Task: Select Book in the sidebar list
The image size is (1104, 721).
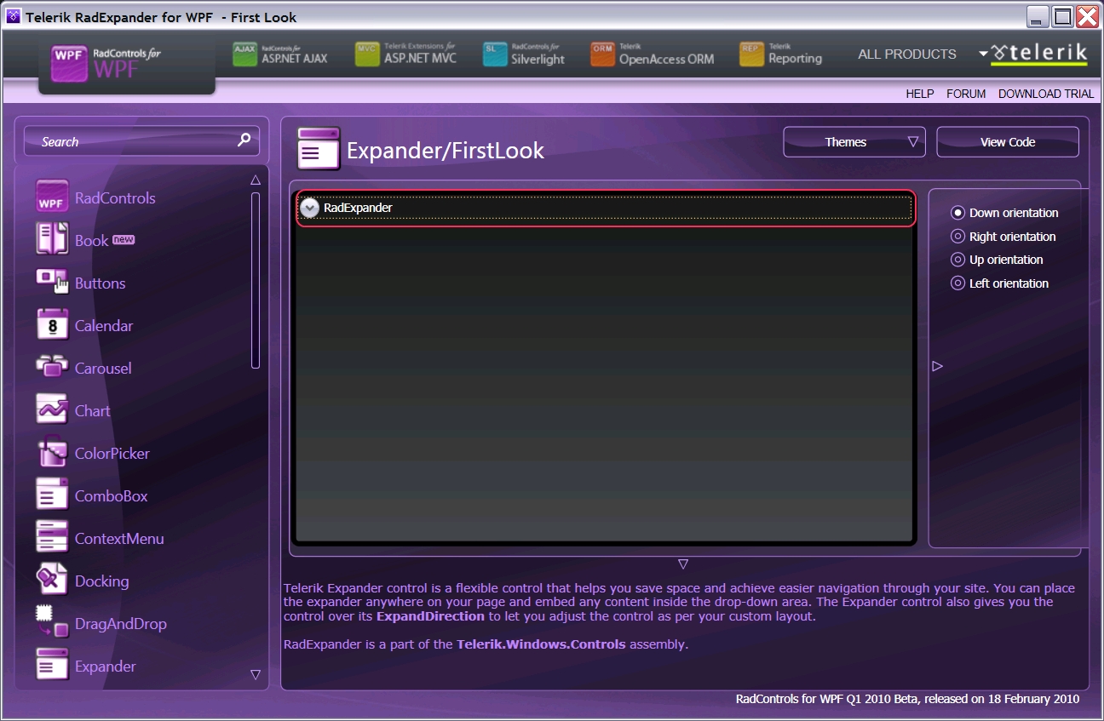Action: (91, 241)
